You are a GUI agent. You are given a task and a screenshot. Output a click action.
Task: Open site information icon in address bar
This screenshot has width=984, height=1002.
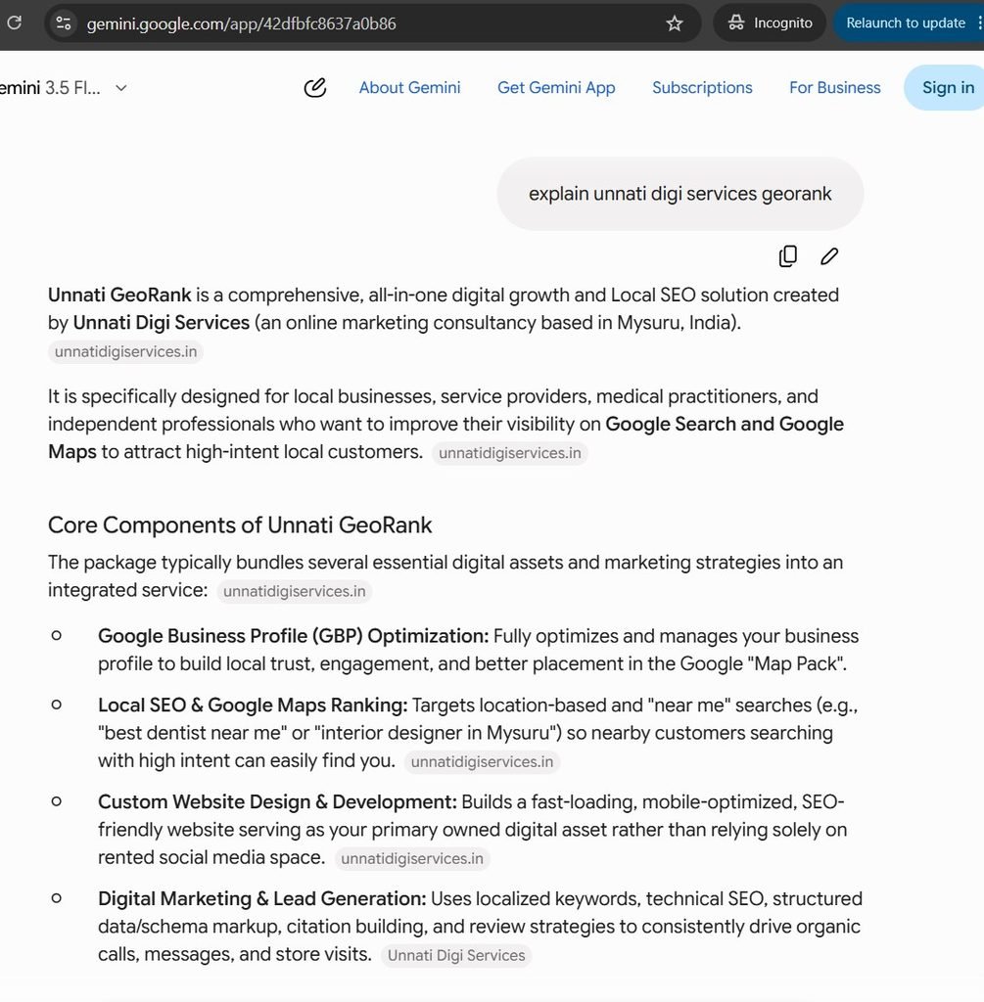pos(64,23)
